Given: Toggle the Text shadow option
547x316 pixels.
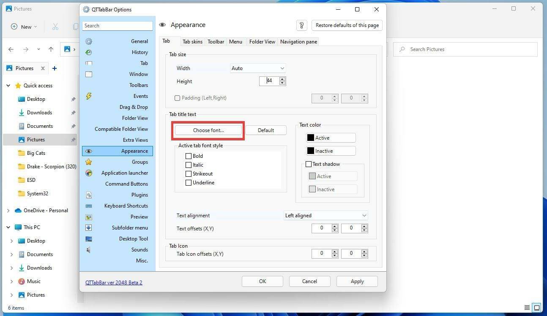Looking at the screenshot, I should coord(309,164).
